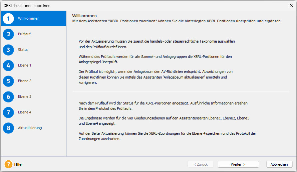The width and height of the screenshot is (297, 172).
Task: Open the Ebene 4 page label
Action: tap(25, 112)
